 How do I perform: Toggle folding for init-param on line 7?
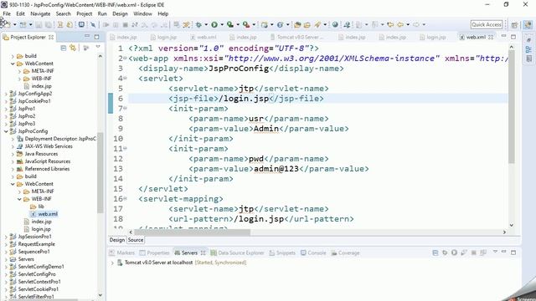point(126,108)
